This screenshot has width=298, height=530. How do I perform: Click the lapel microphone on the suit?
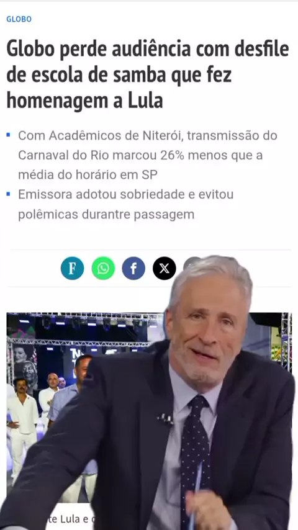(x=165, y=419)
